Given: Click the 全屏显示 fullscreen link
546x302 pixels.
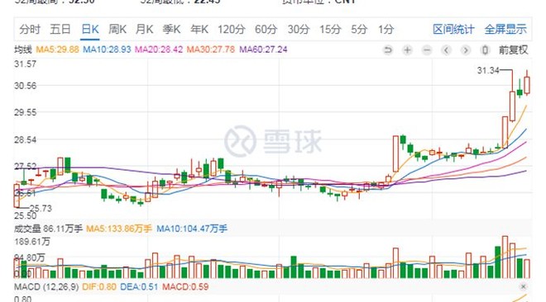Looking at the screenshot, I should [x=505, y=29].
